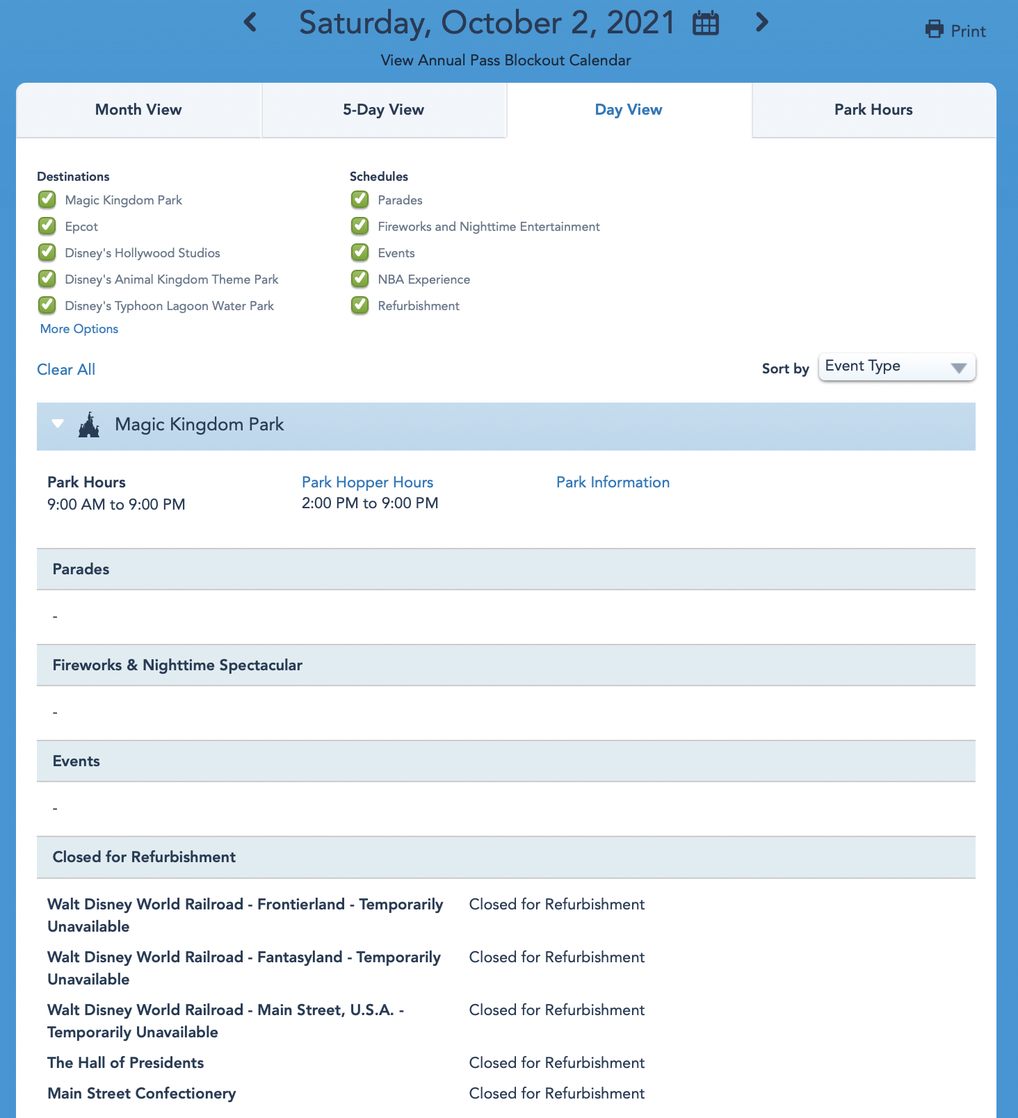Uncheck Magic Kingdom Park destination

point(47,200)
